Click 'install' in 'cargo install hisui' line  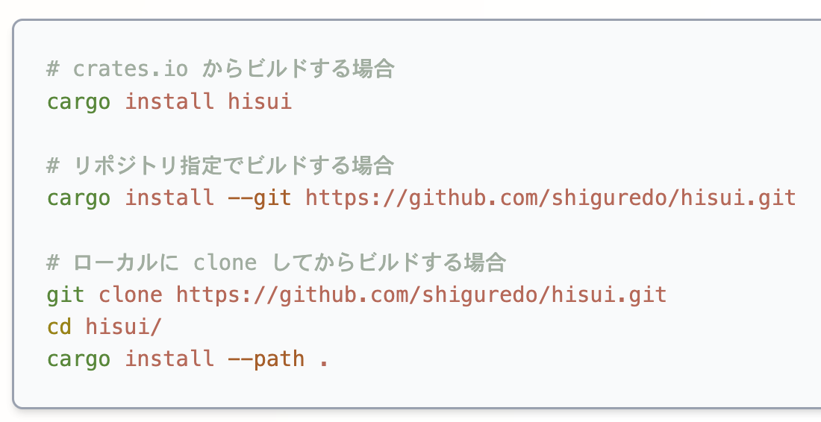click(169, 101)
